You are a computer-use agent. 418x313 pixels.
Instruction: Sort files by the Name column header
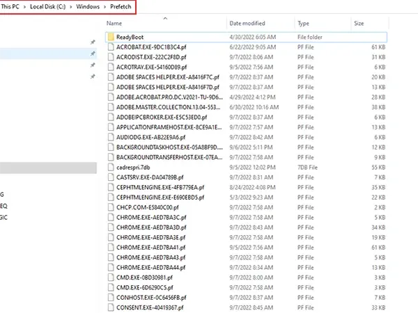click(114, 24)
